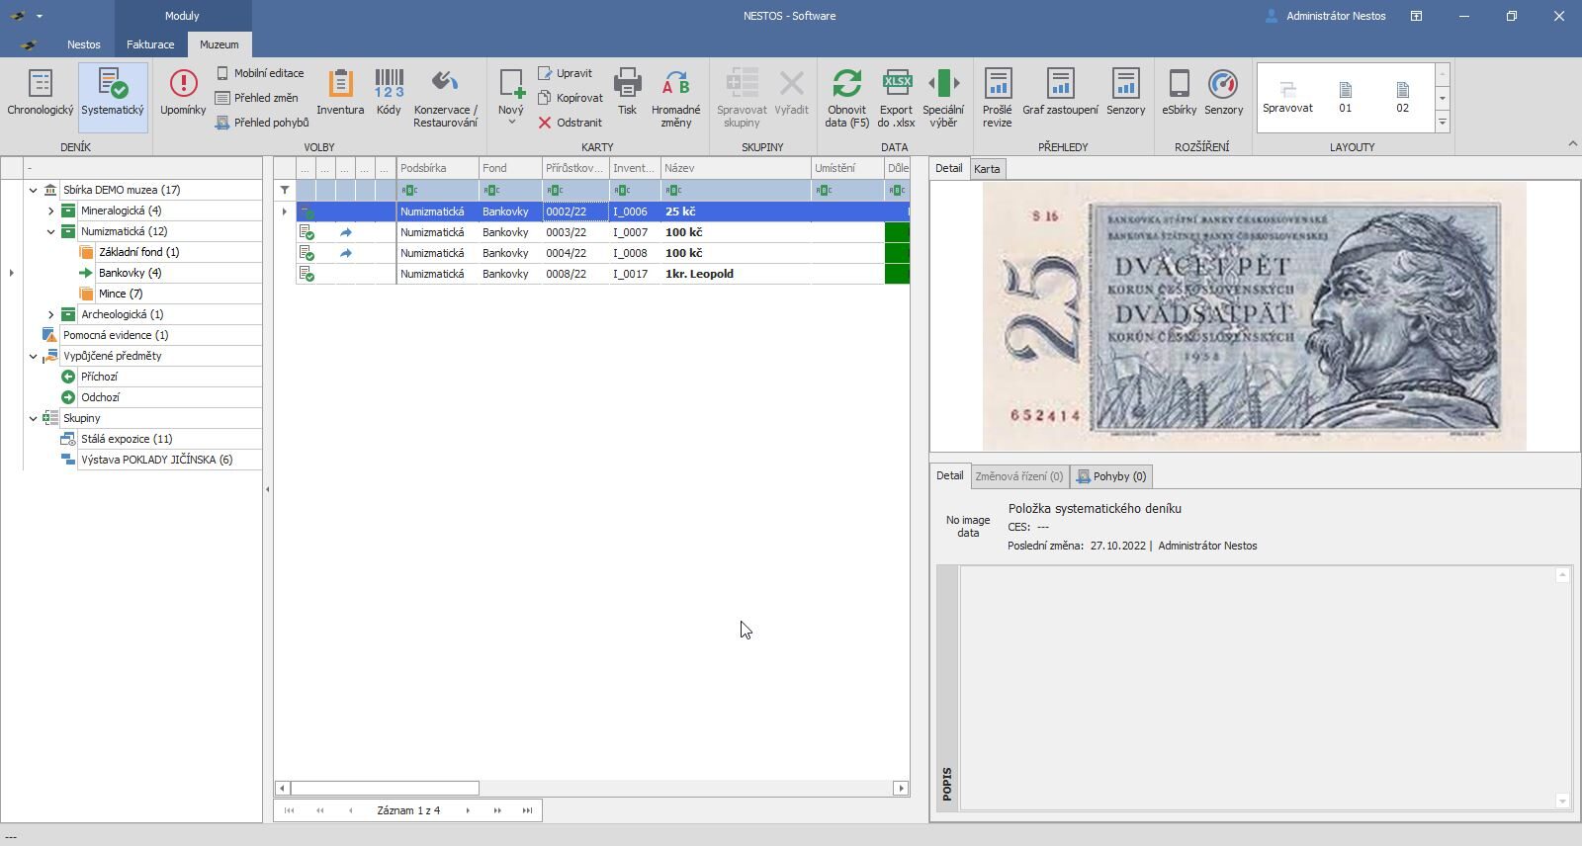1582x846 pixels.
Task: Open Konzervace / Restaurování
Action: [445, 98]
